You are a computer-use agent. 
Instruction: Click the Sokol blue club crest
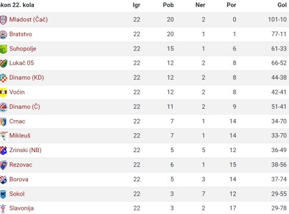click(3, 194)
